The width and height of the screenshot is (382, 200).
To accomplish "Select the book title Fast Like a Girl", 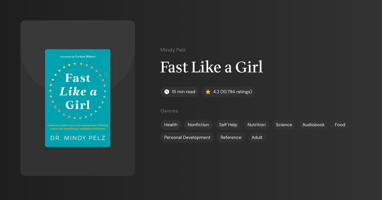I will pyautogui.click(x=211, y=67).
